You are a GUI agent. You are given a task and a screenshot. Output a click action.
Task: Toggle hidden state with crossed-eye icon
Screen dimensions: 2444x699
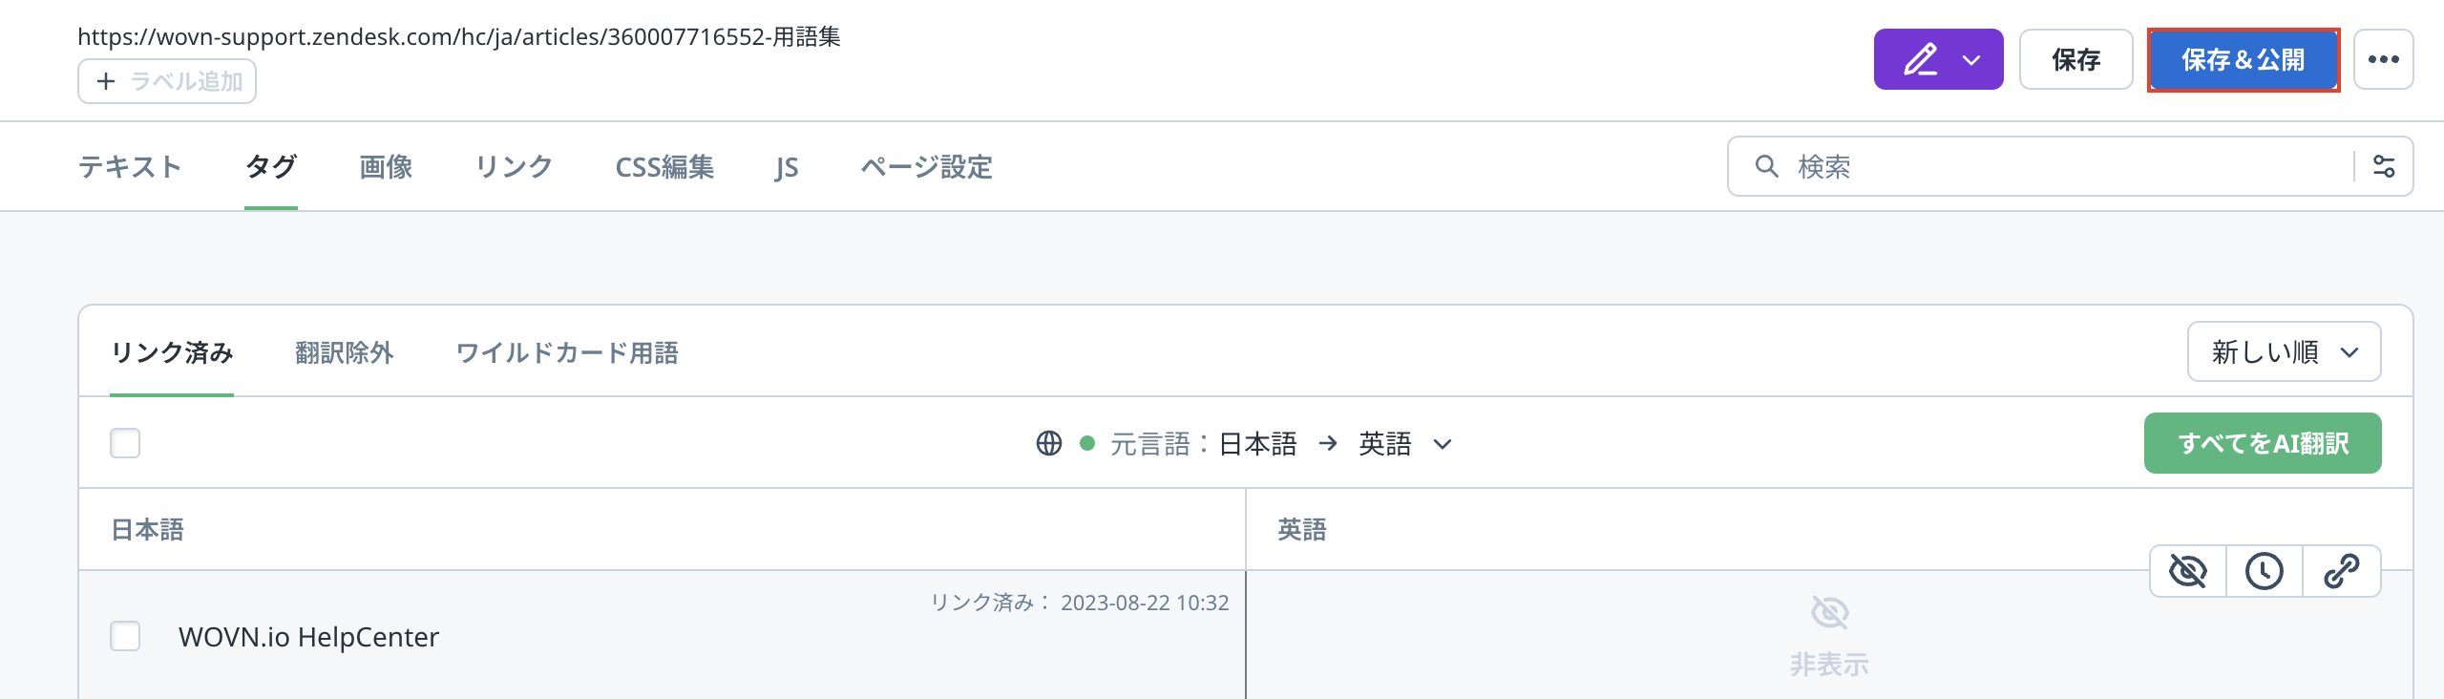[2187, 571]
